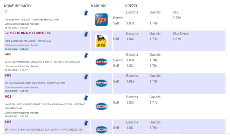230x136 pixels.
Task: Click the map pin for IP station
Action: click(x=86, y=13)
